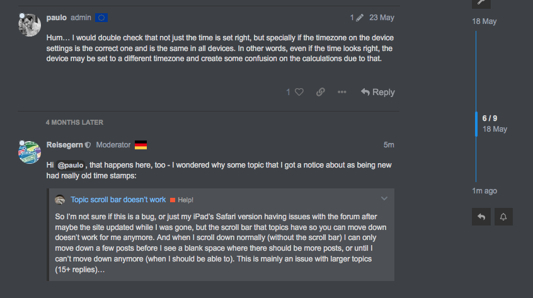Copy share link for paulo's post
This screenshot has width=533, height=298.
pyautogui.click(x=321, y=92)
